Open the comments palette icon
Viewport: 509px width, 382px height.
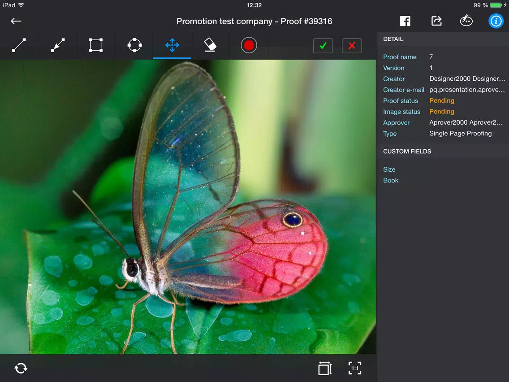coord(466,21)
